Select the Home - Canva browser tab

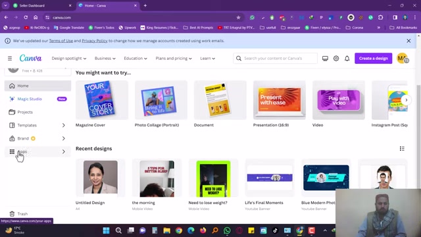(x=107, y=5)
